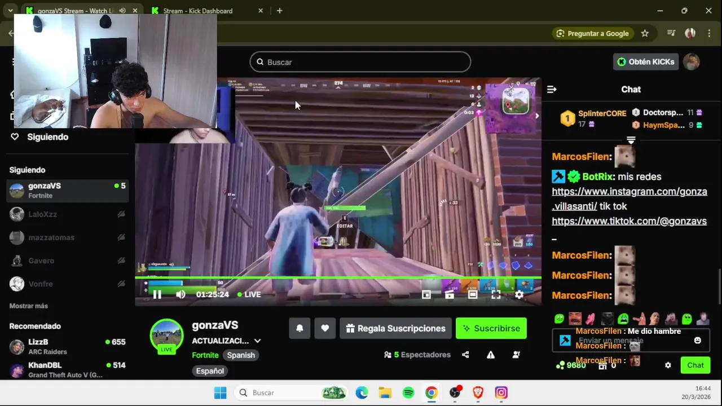
Task: Jump to the LIVE indicator in the player
Action: click(249, 294)
